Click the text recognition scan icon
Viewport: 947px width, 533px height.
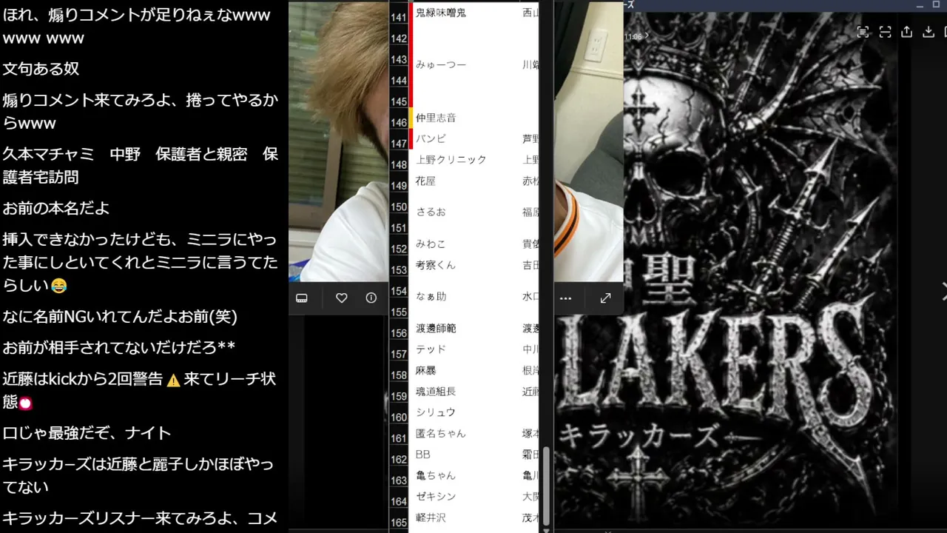pos(863,32)
